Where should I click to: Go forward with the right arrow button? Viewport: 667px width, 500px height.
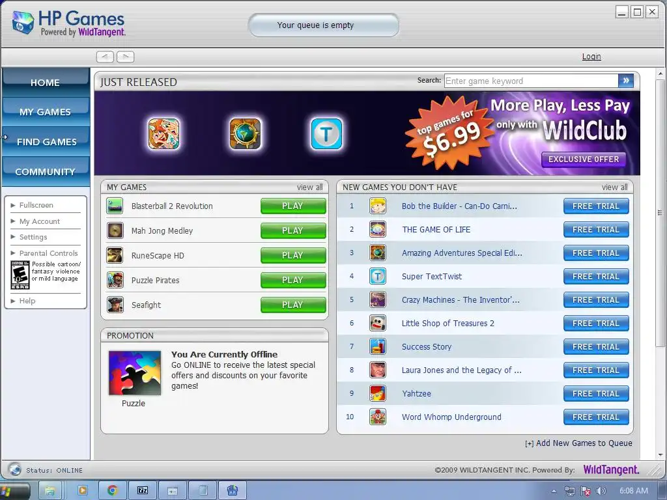[126, 57]
